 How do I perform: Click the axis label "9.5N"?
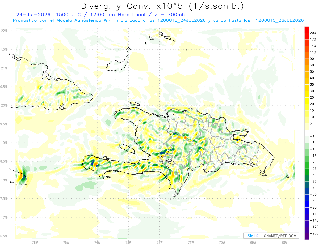point(4,124)
